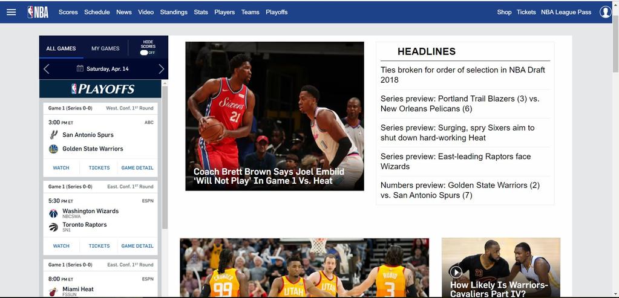The image size is (619, 298).
Task: Click the games list scrollbar
Action: (x=165, y=158)
